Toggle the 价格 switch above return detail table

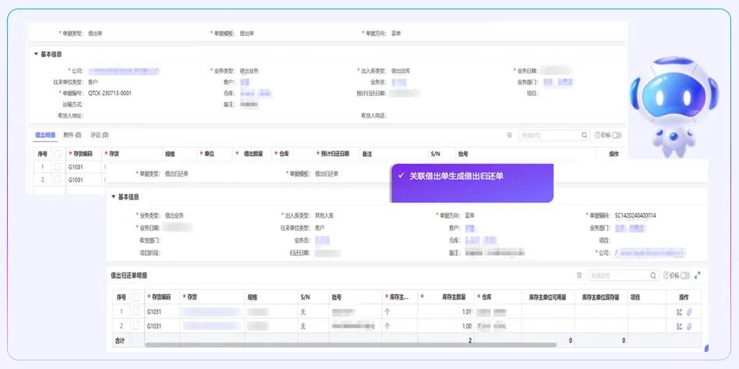click(x=686, y=275)
